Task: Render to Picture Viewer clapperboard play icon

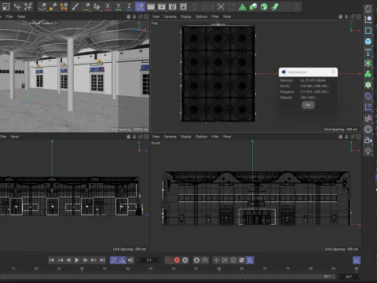Action: [162, 6]
